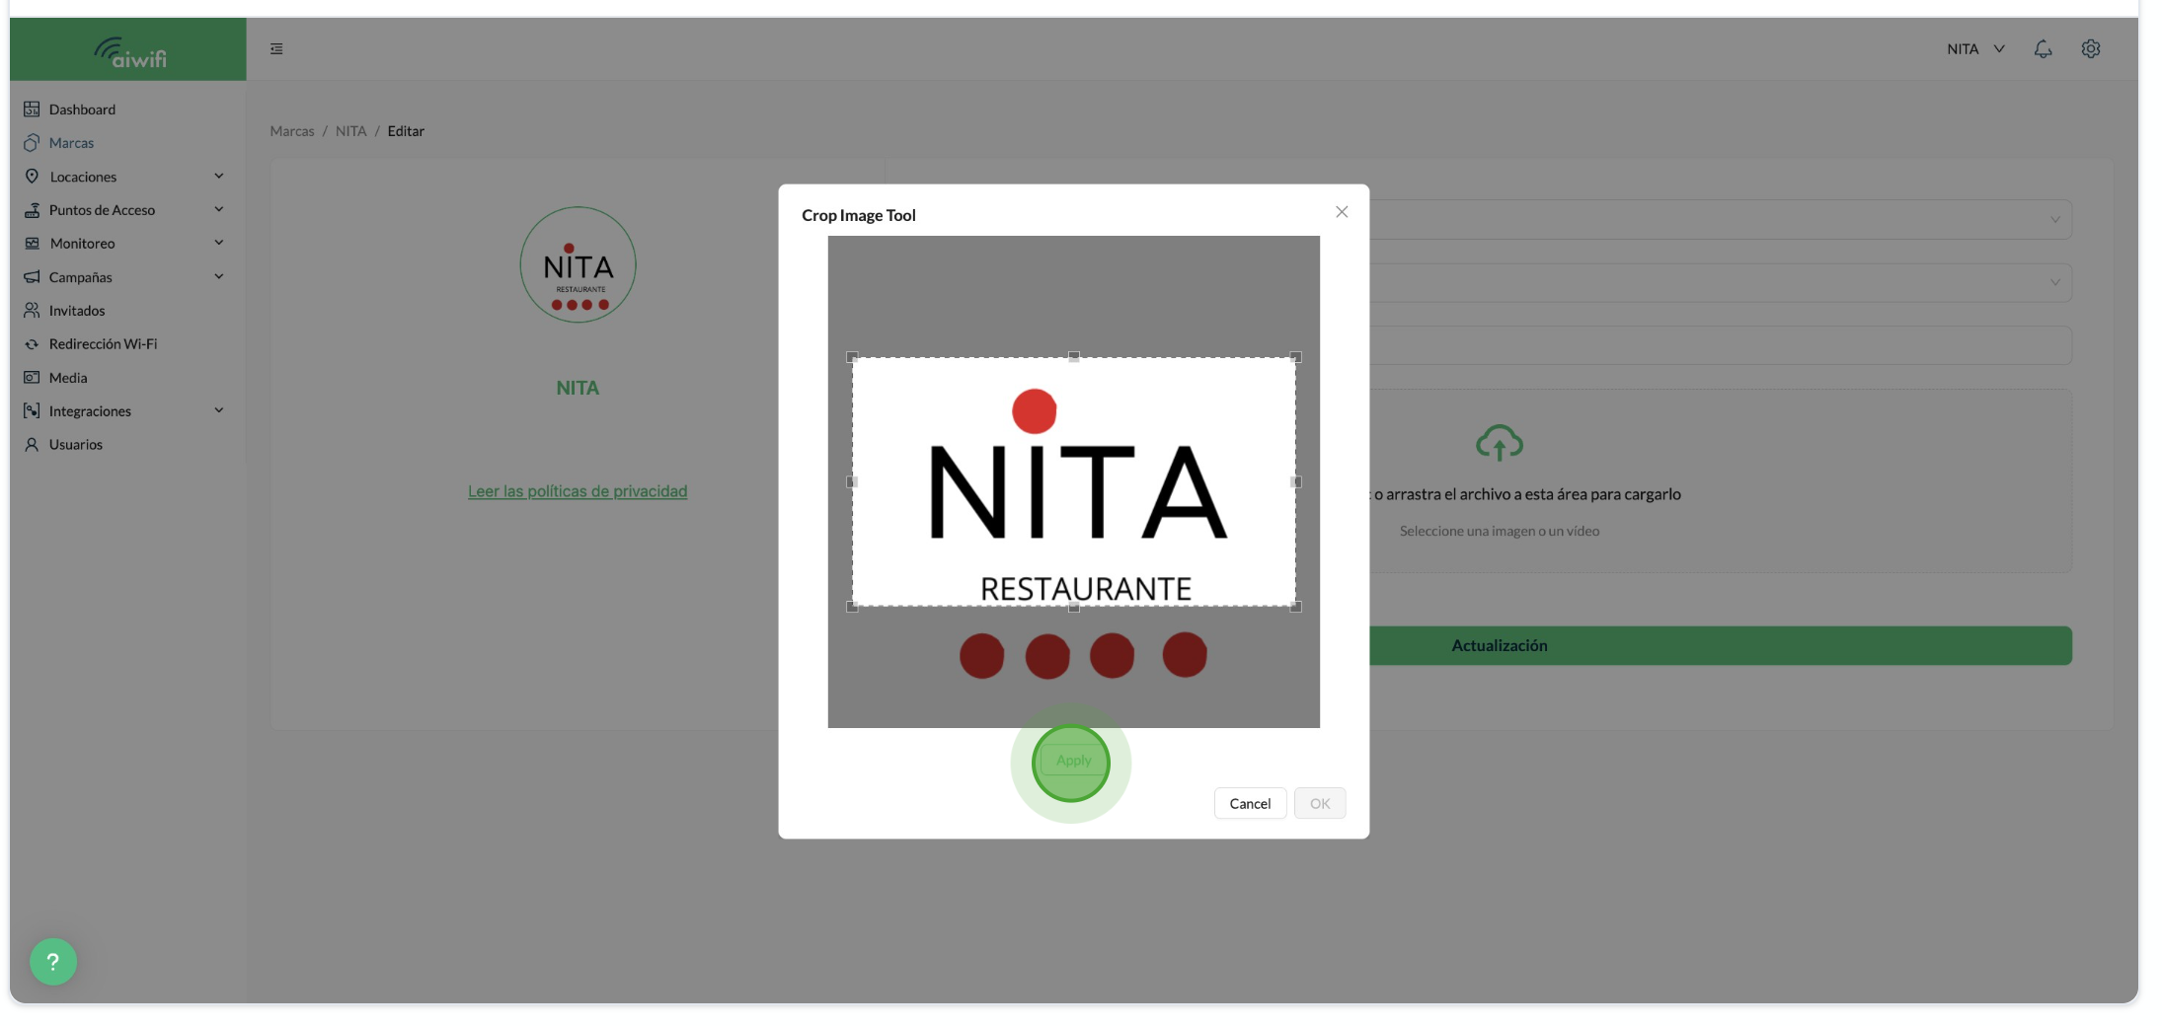Screen dimensions: 2162x1026
Task: Click the circular NITA brand logo thumbnail
Action: point(578,264)
